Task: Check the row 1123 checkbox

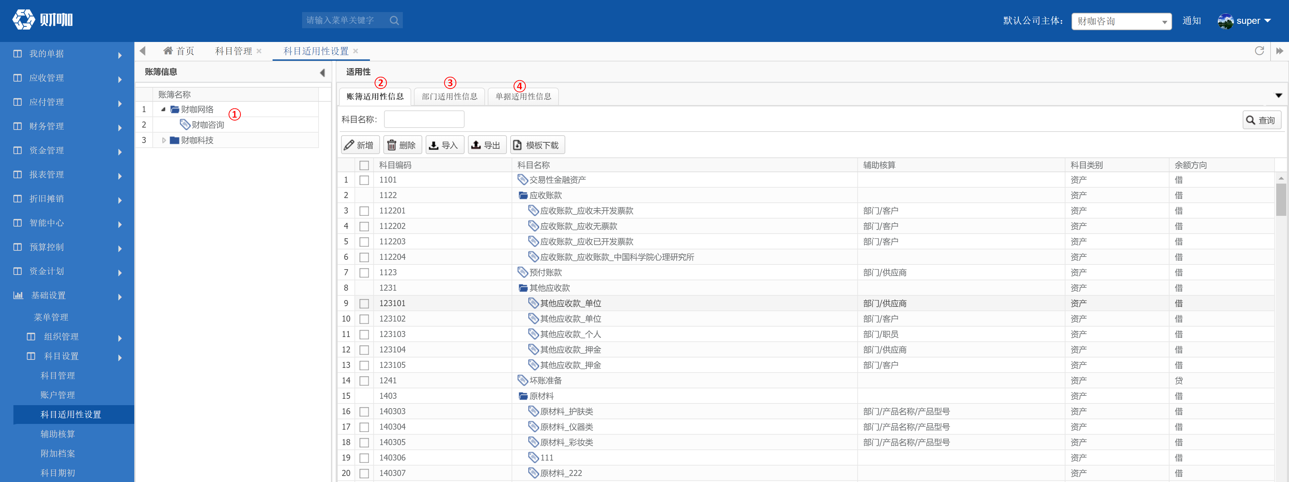Action: (364, 273)
